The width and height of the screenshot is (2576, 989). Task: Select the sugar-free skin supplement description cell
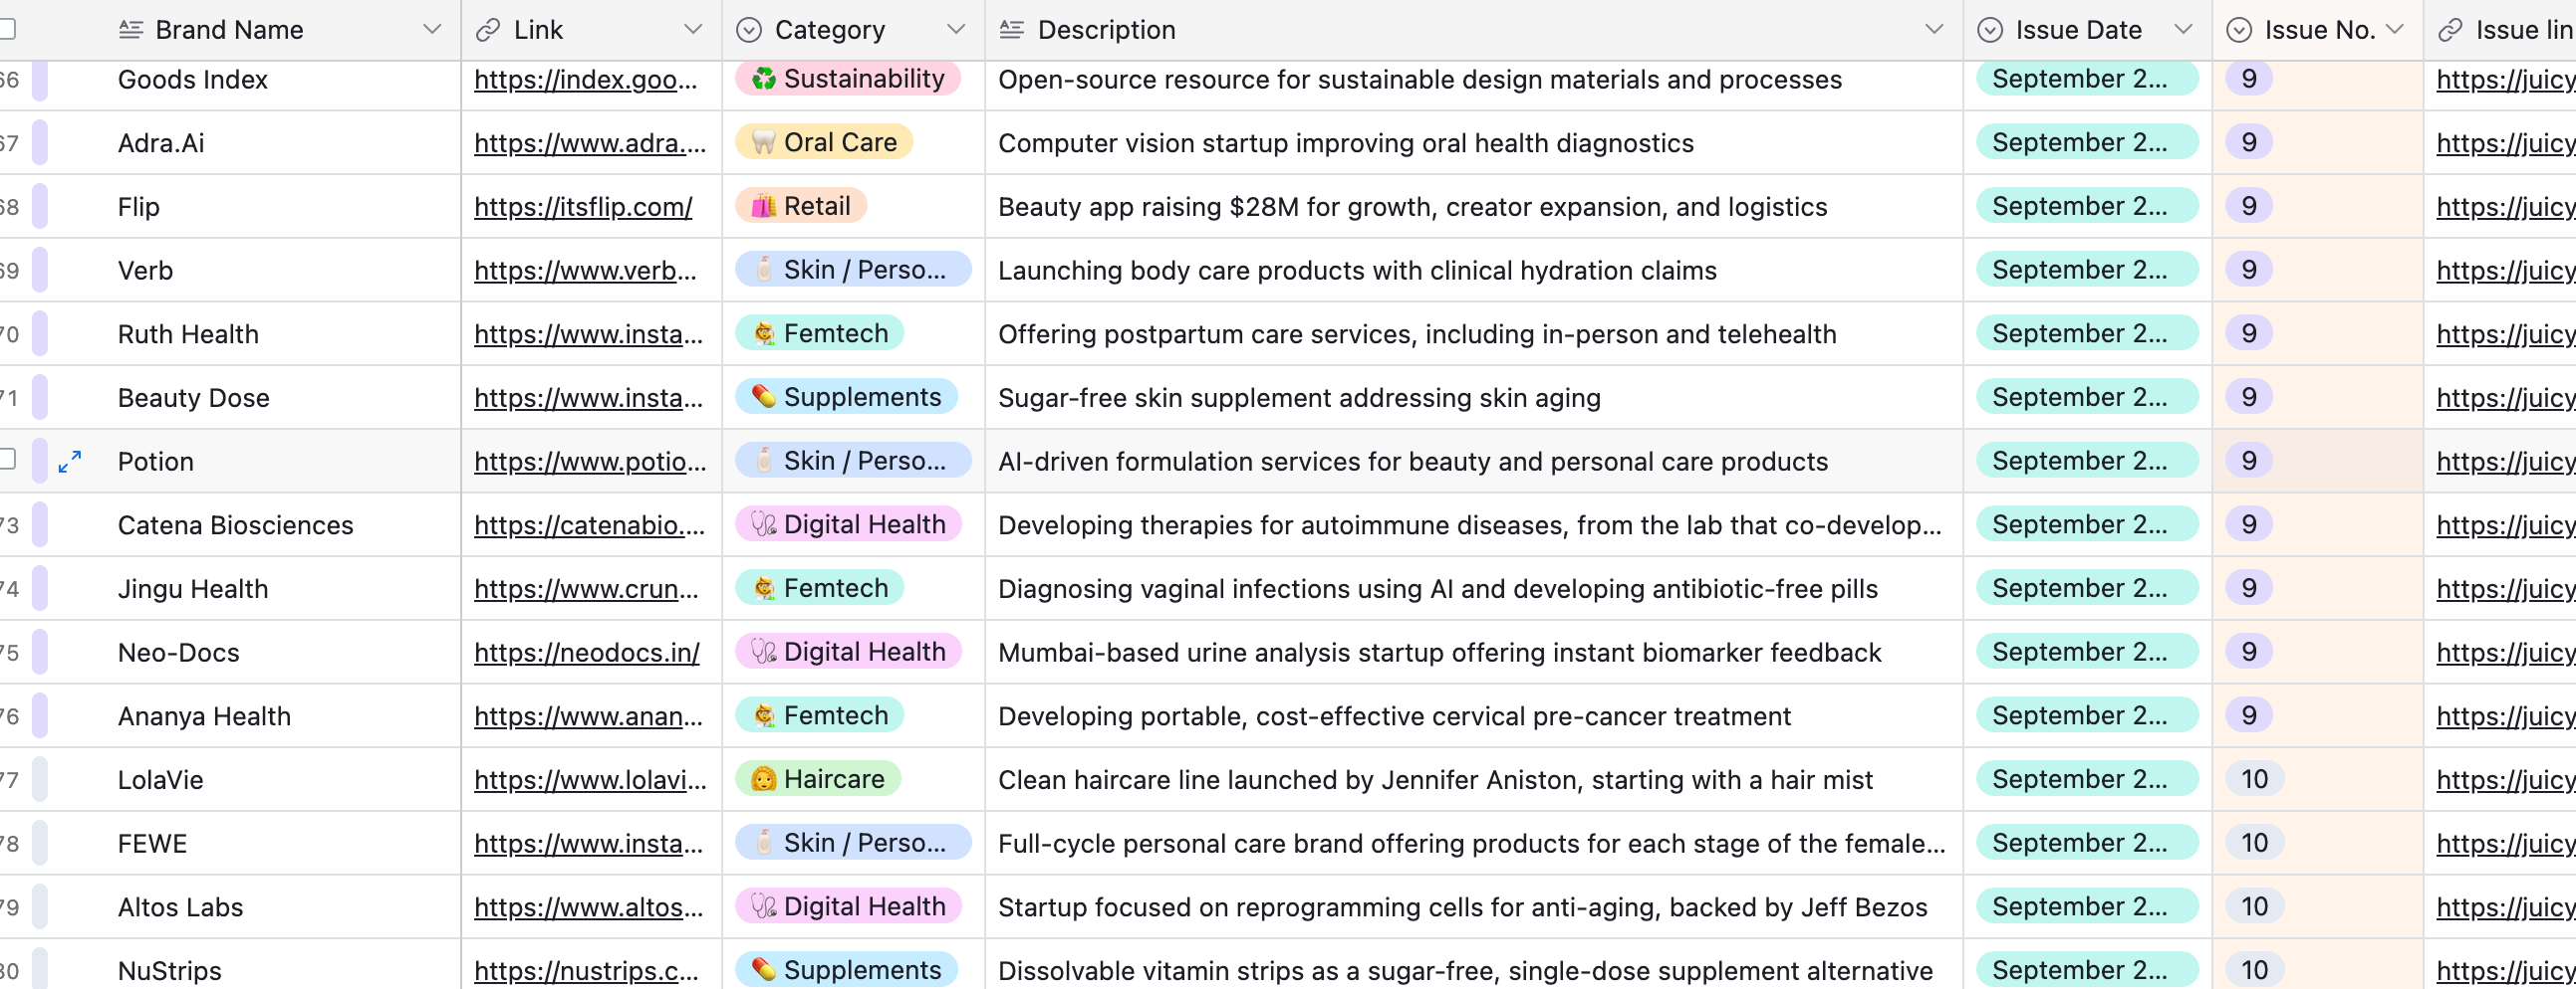point(1474,399)
